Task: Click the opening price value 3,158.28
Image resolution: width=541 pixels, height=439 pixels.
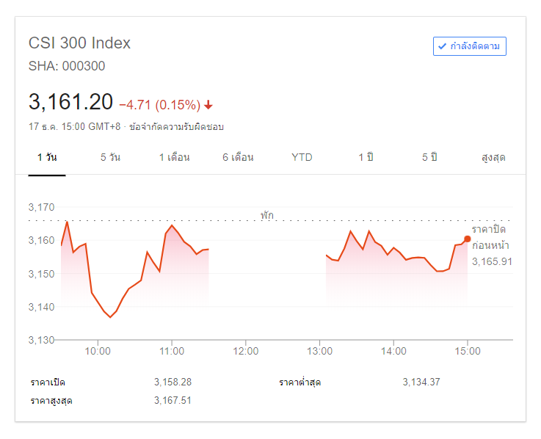Action: (173, 382)
